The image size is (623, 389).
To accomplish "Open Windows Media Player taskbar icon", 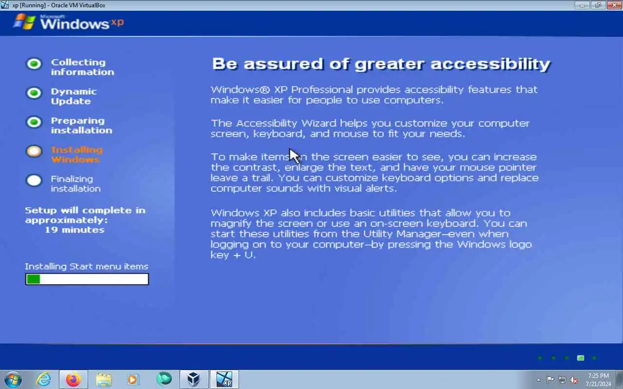I will pyautogui.click(x=133, y=379).
